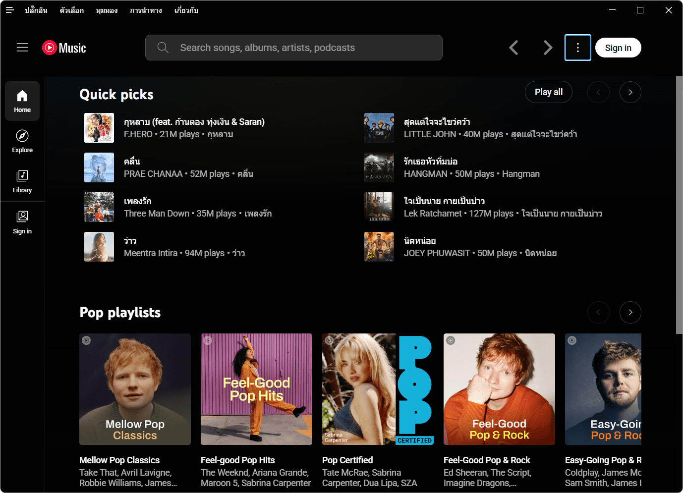The image size is (683, 493).
Task: Click the search songs input field
Action: click(x=294, y=48)
